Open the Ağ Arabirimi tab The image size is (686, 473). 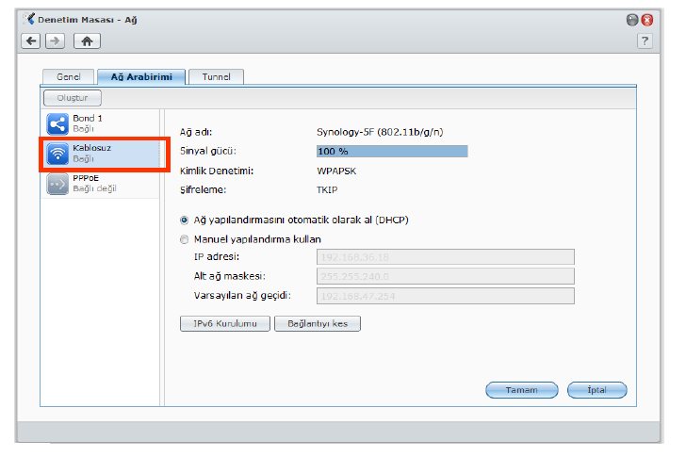[x=141, y=76]
